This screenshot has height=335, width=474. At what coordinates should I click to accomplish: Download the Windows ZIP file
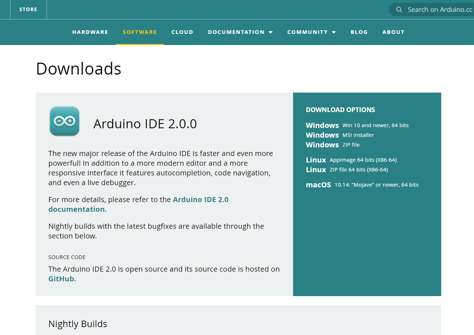333,145
